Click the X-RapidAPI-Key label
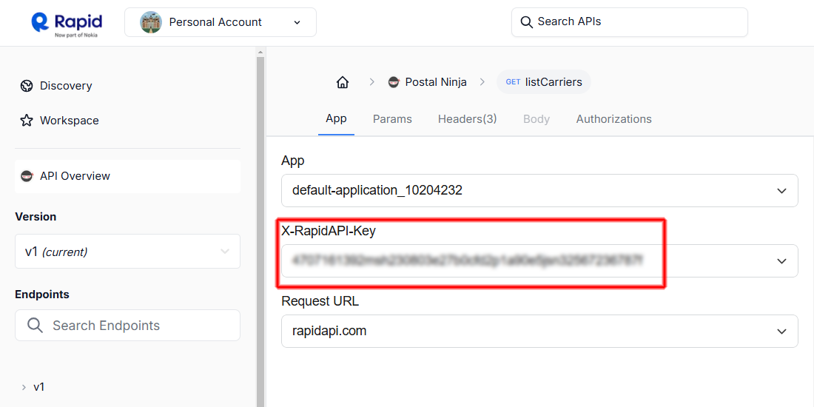Screen dimensions: 814x407 (x=329, y=231)
